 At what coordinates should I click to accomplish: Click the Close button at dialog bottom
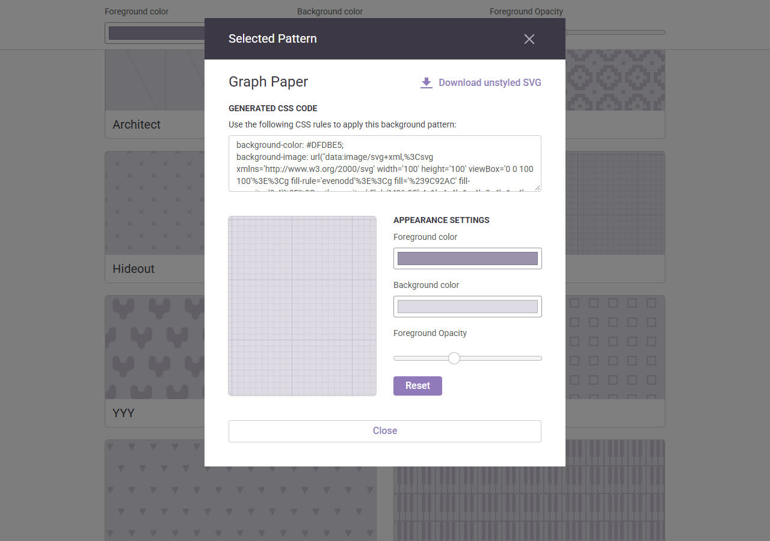click(x=385, y=431)
